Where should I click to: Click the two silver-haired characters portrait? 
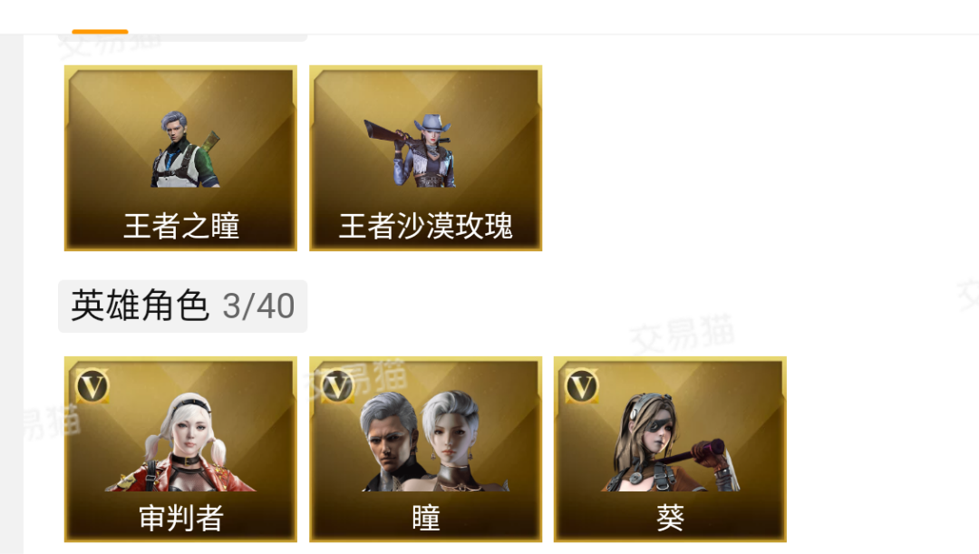431,442
